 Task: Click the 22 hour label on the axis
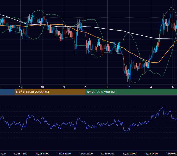pyautogui.click(x=86, y=87)
